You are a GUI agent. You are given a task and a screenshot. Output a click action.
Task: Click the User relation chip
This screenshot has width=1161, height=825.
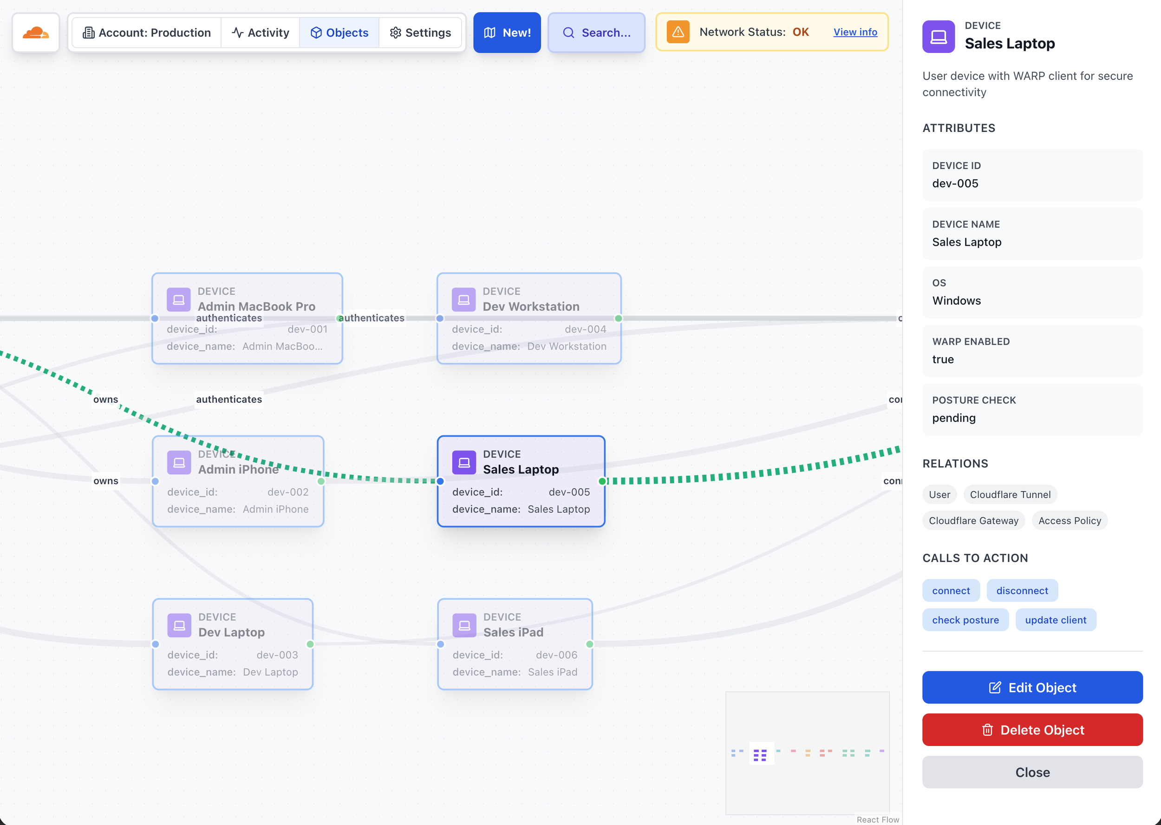pyautogui.click(x=939, y=494)
